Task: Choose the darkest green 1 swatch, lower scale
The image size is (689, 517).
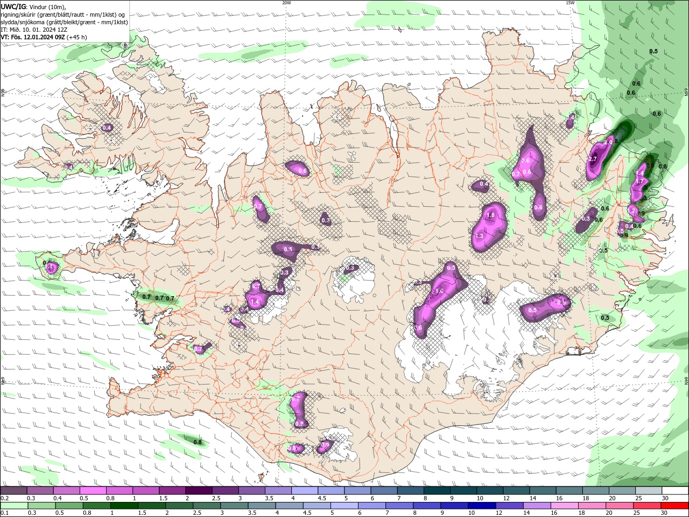Action: click(124, 506)
